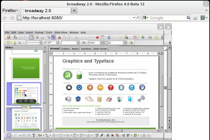Select slide 2 green thumbnail
The width and height of the screenshot is (210, 140).
click(x=26, y=68)
